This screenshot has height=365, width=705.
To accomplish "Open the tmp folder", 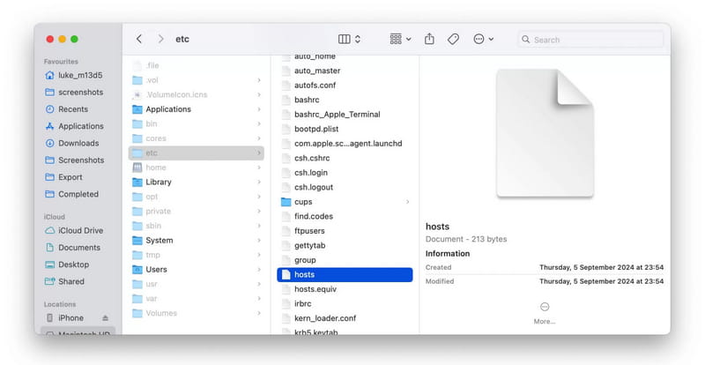I will 196,255.
